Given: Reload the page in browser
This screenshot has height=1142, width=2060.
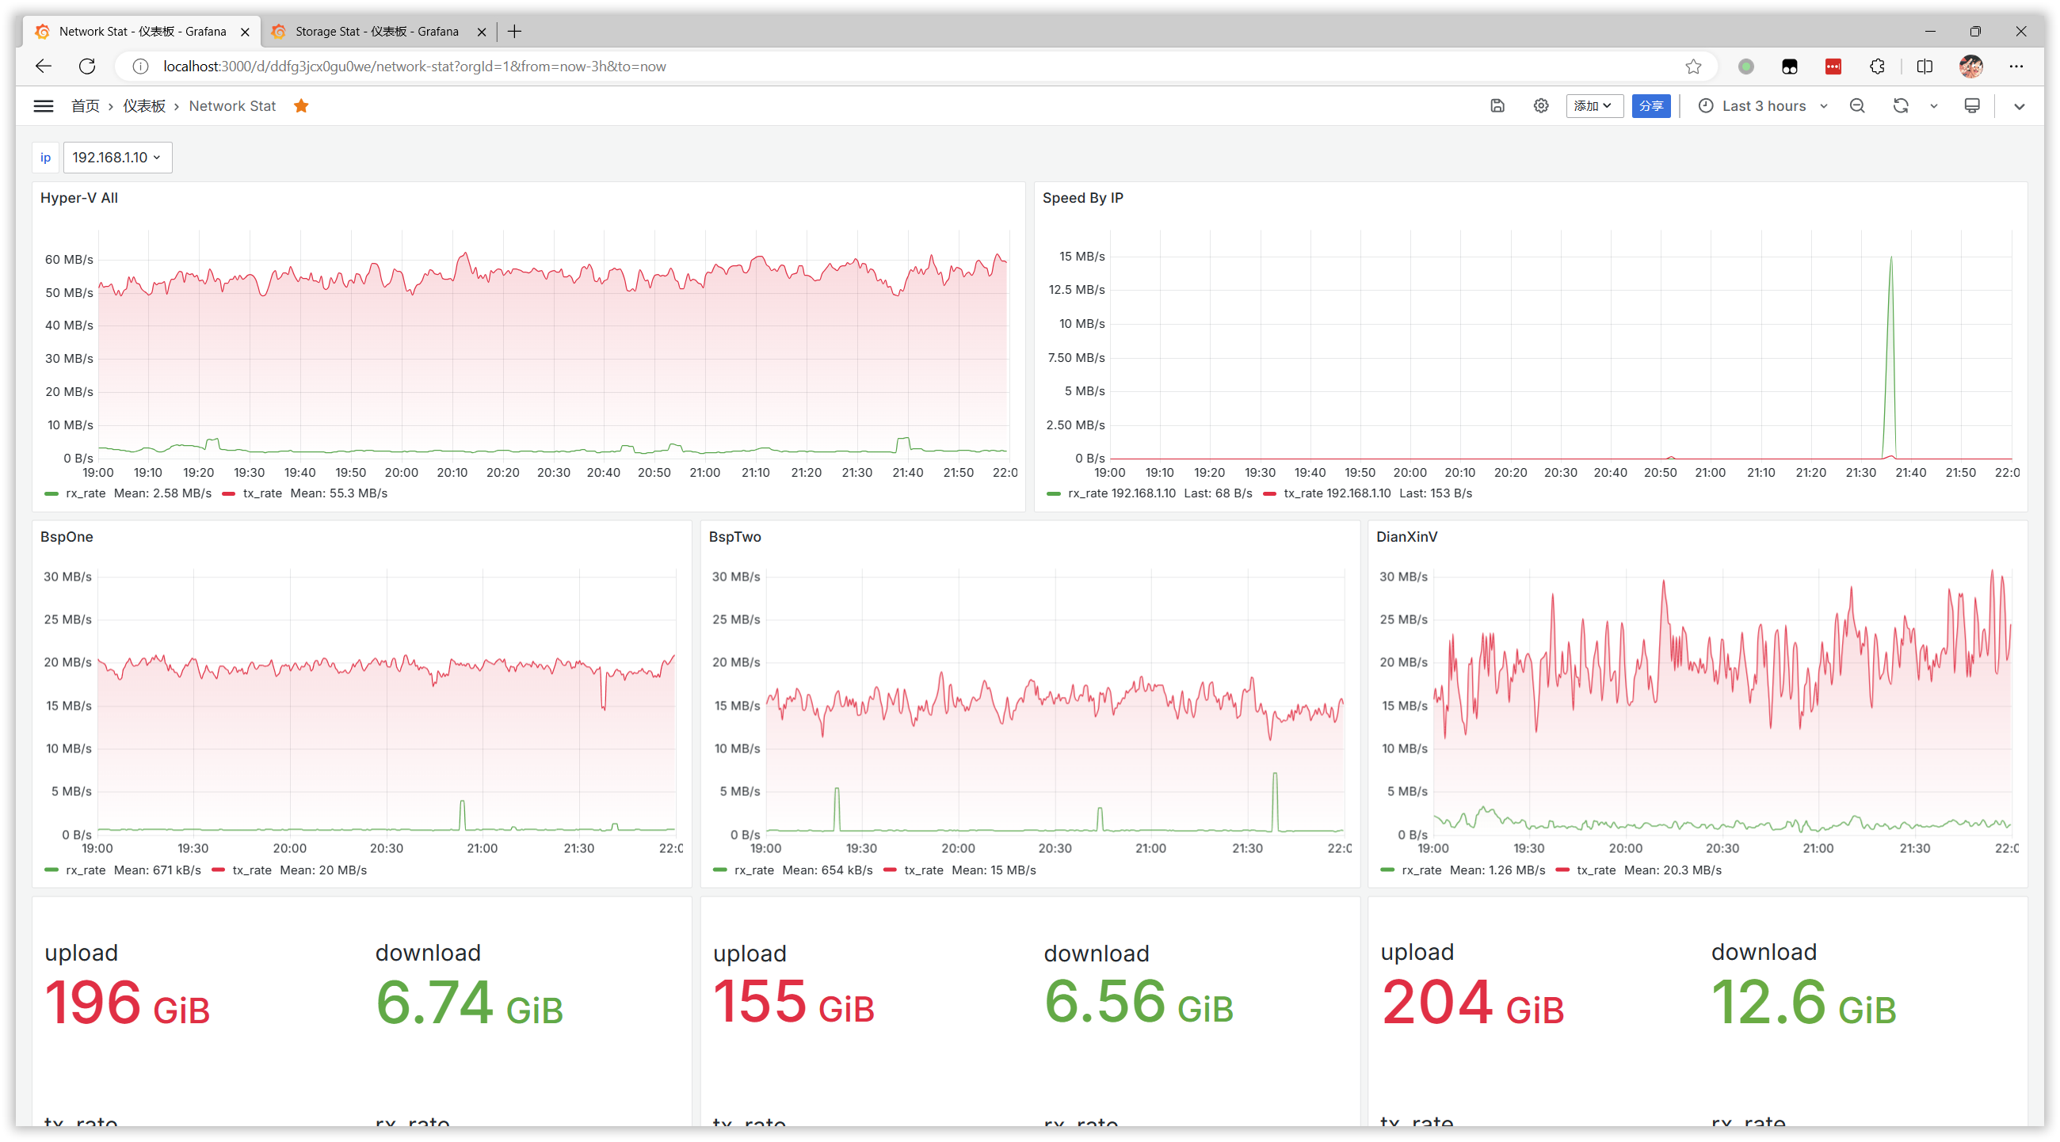Looking at the screenshot, I should [x=87, y=67].
